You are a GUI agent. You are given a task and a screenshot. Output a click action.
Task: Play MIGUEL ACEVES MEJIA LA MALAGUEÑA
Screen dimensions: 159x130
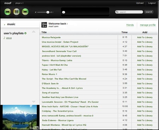(65, 47)
